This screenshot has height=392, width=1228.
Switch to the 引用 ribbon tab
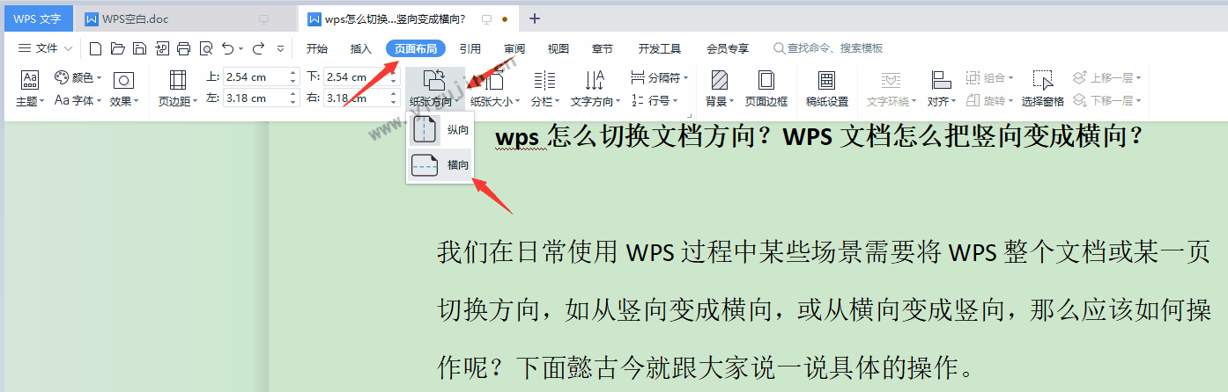click(x=470, y=48)
